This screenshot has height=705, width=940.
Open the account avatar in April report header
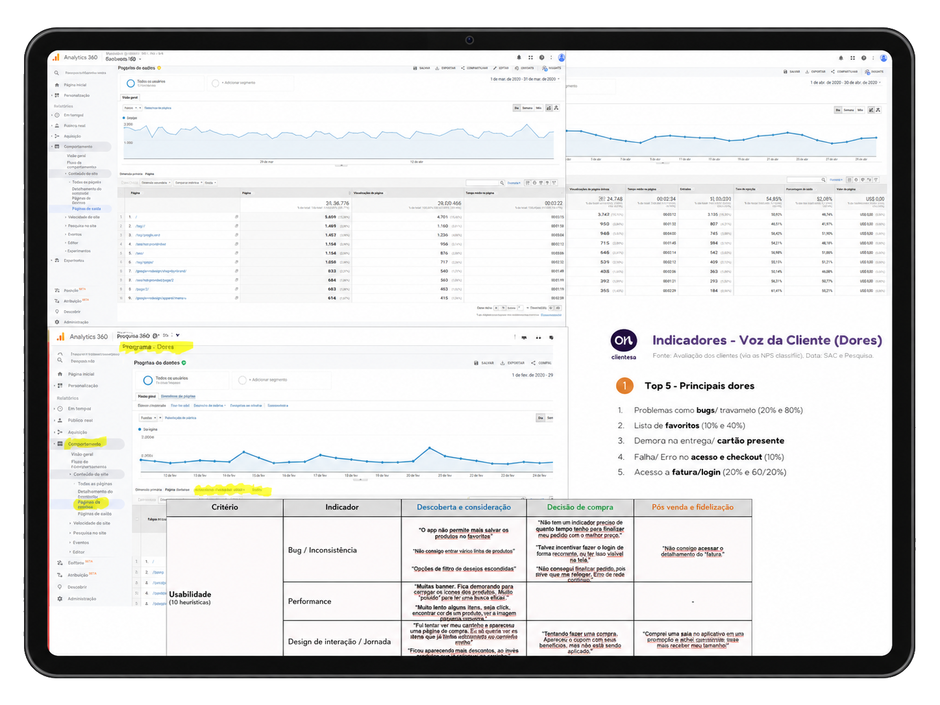[884, 58]
